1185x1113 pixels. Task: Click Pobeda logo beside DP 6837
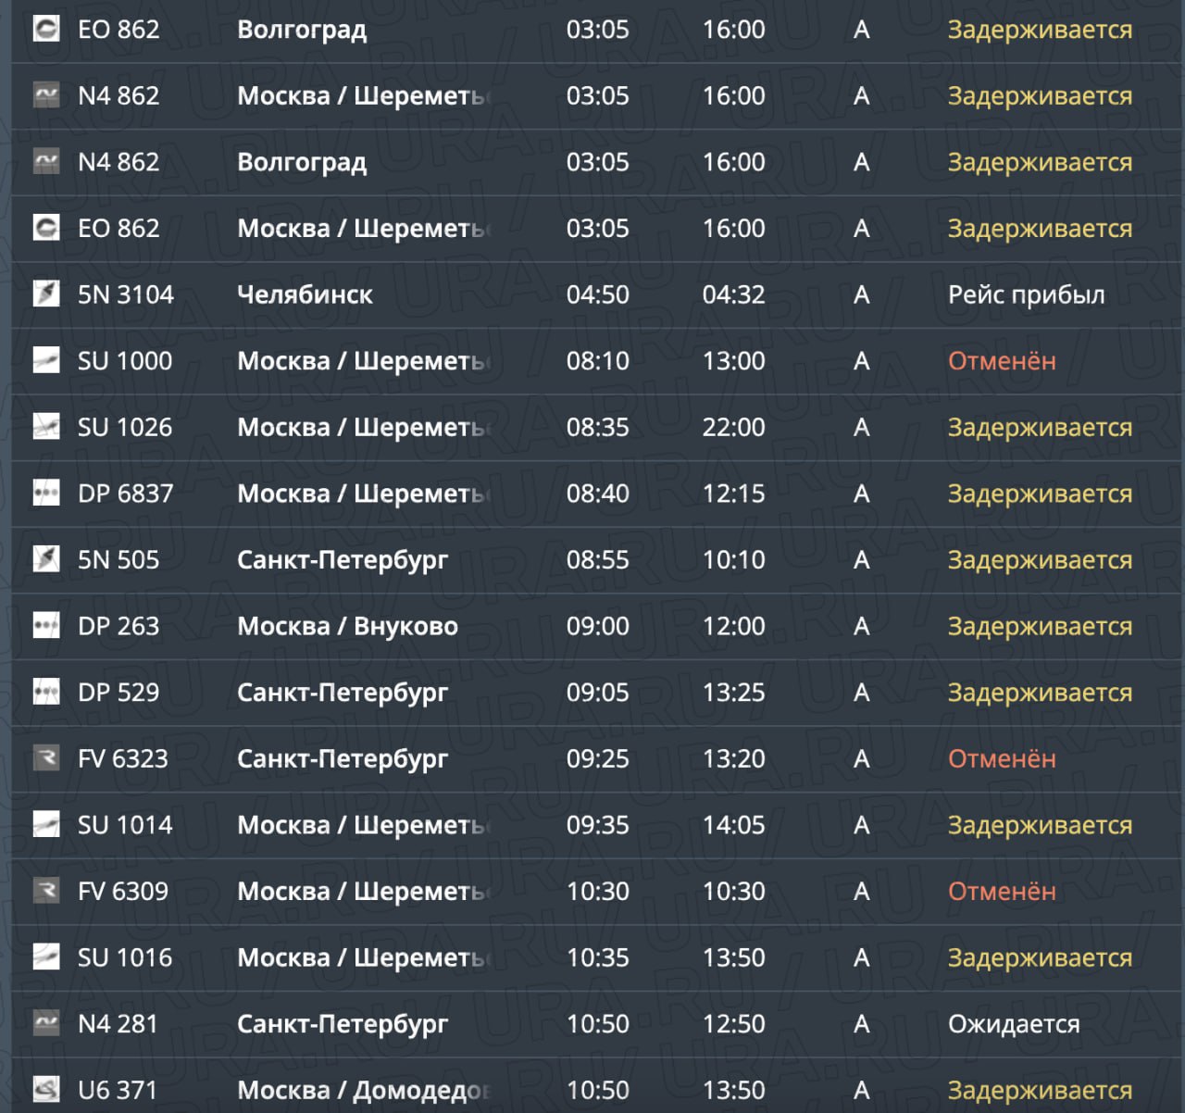click(46, 494)
